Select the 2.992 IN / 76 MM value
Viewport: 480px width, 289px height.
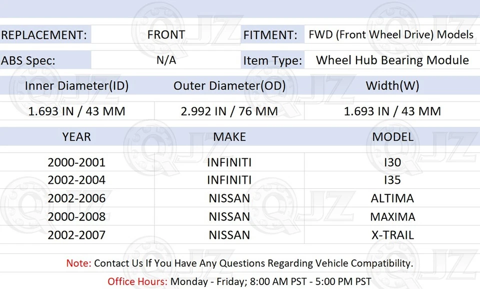tap(229, 111)
